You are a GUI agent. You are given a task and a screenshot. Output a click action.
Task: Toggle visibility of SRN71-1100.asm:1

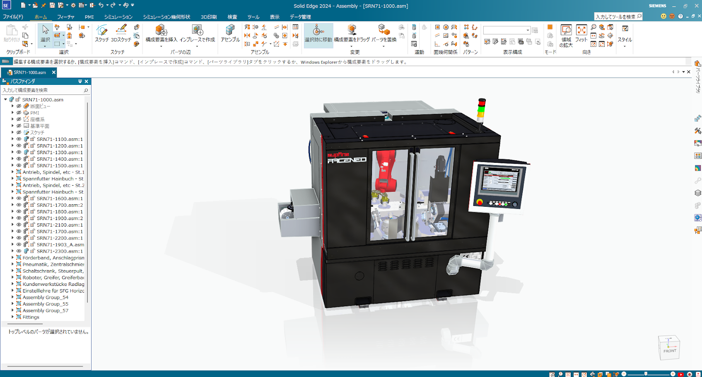[19, 139]
